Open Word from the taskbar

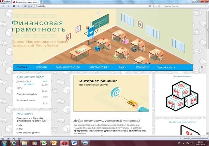click(74, 143)
